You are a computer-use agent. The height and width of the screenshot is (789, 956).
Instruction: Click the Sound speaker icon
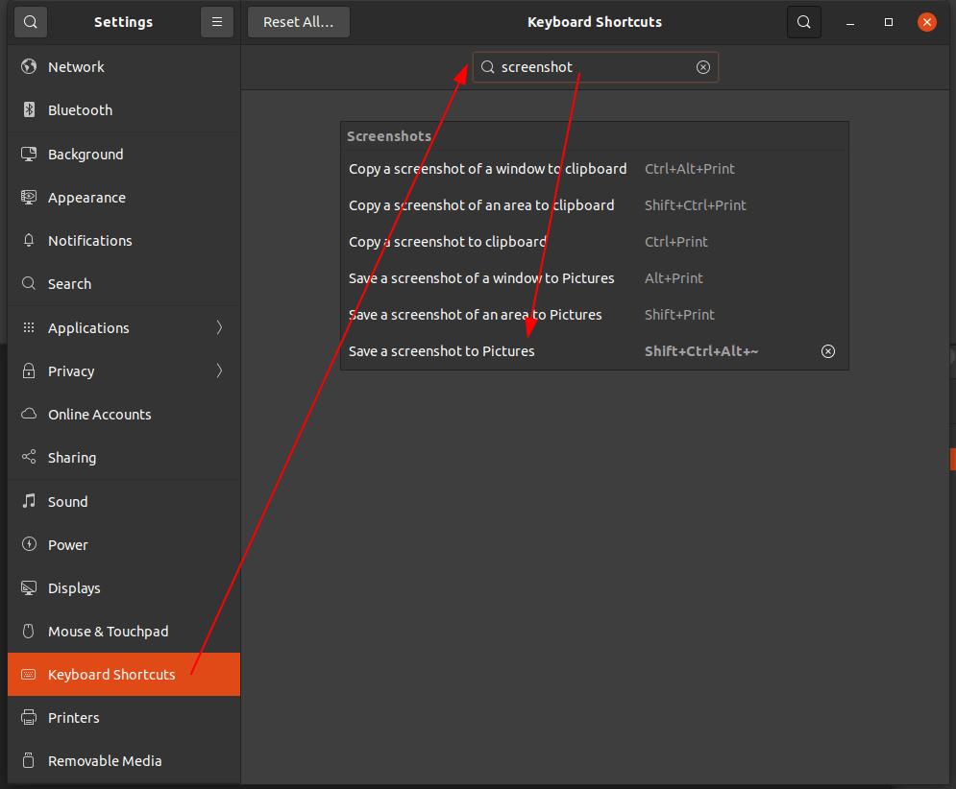[x=27, y=501]
